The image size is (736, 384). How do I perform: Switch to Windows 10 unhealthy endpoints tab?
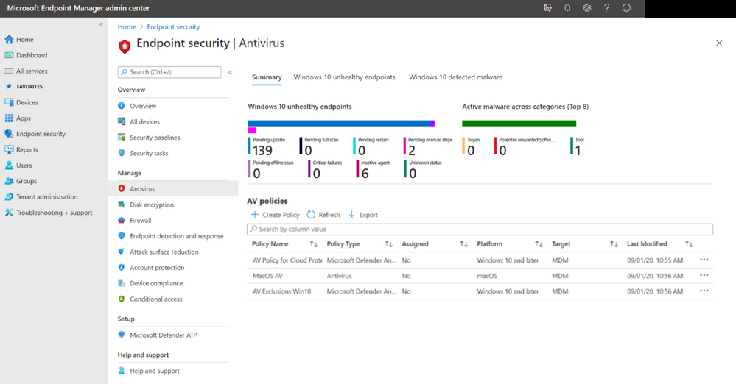(x=345, y=77)
